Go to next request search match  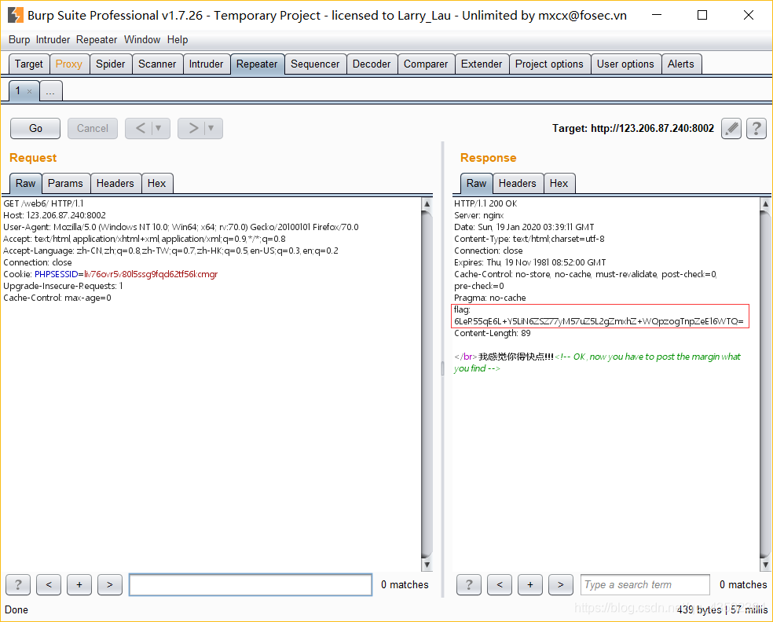click(x=110, y=584)
